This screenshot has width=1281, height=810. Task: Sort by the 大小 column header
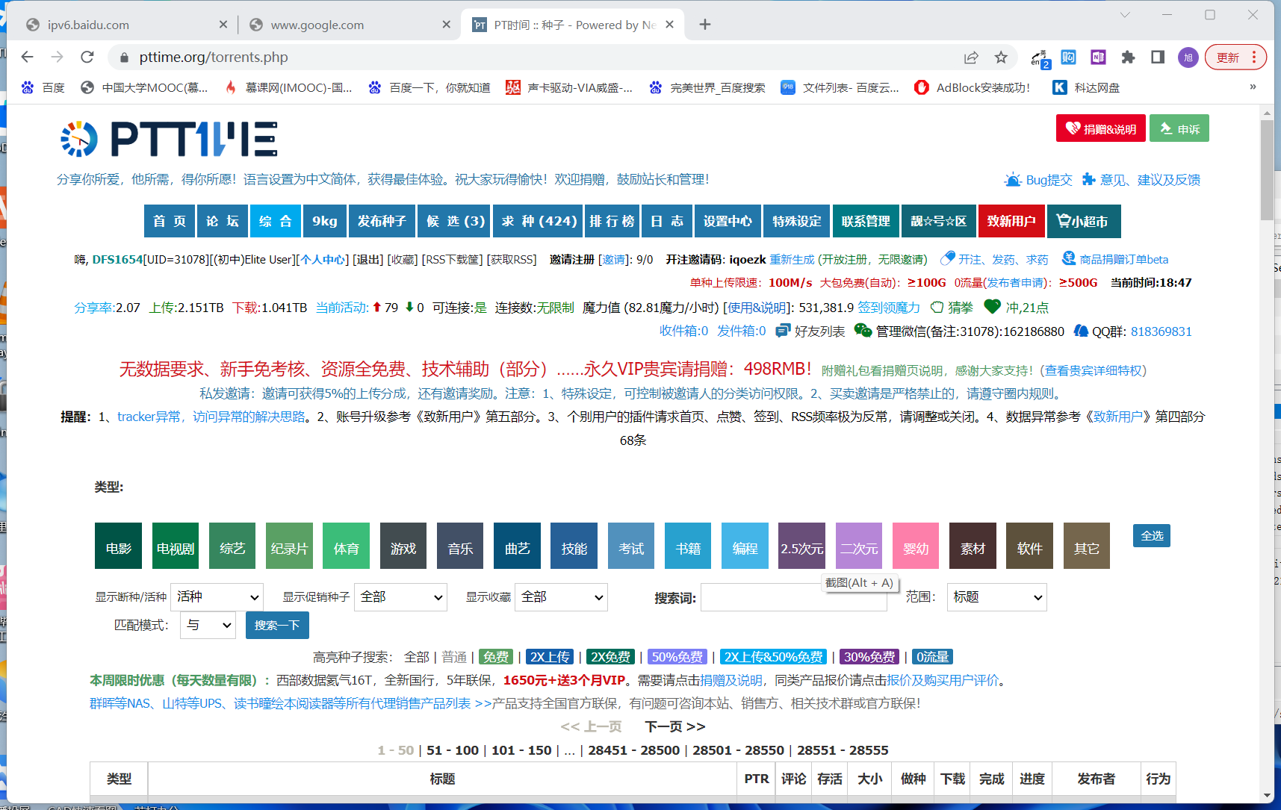[x=869, y=779]
